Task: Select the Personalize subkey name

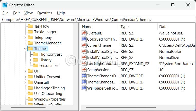Action: click(49, 66)
